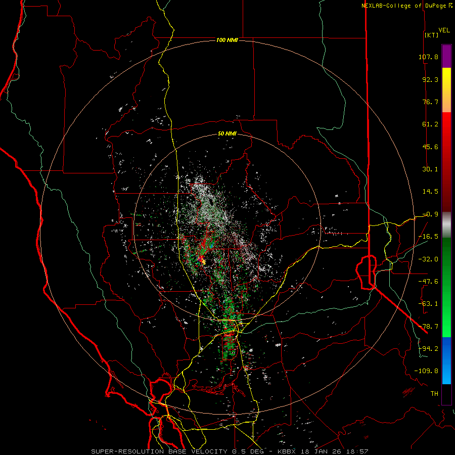Click the -47.6 value on velocity scale

428,282
